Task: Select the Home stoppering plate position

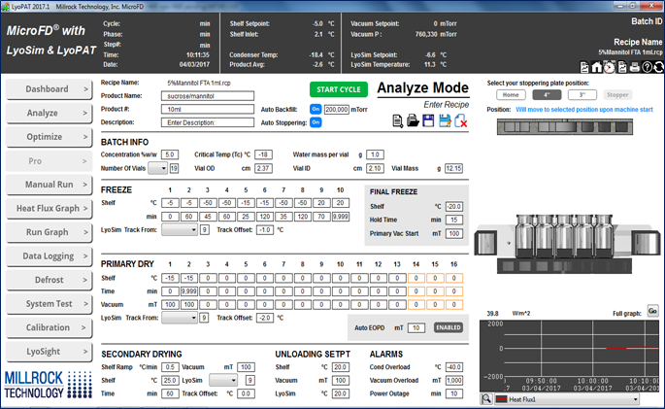Action: [x=511, y=95]
